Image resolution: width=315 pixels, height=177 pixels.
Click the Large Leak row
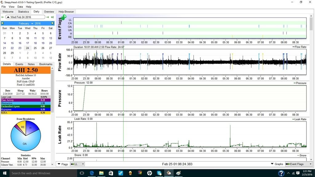(x=26, y=97)
